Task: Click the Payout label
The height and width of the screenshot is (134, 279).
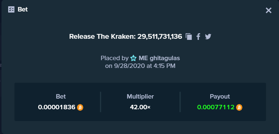Action: point(220,97)
